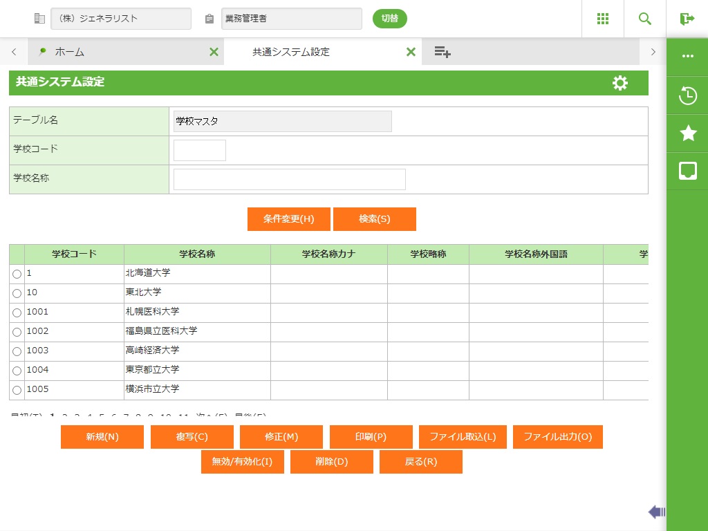The width and height of the screenshot is (708, 531).
Task: Click the 切替 switch button
Action: (x=389, y=19)
